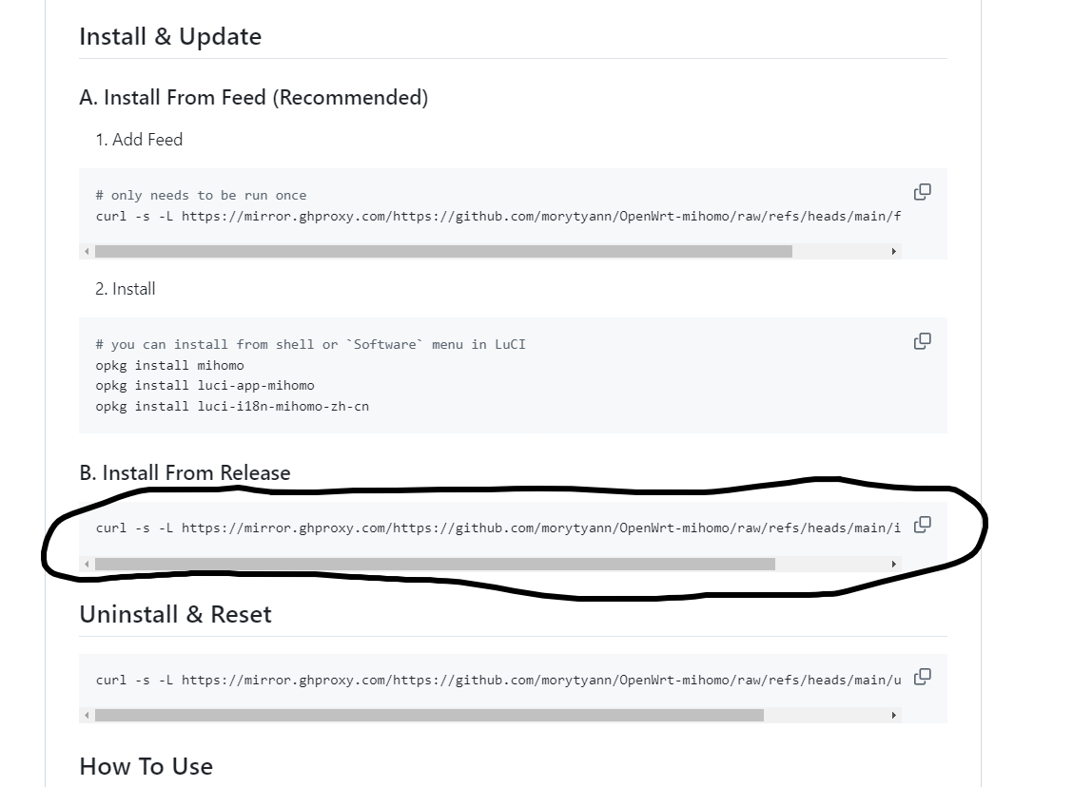Click right scroll arrow in Uninstall code block
The image size is (1073, 787).
pos(894,715)
